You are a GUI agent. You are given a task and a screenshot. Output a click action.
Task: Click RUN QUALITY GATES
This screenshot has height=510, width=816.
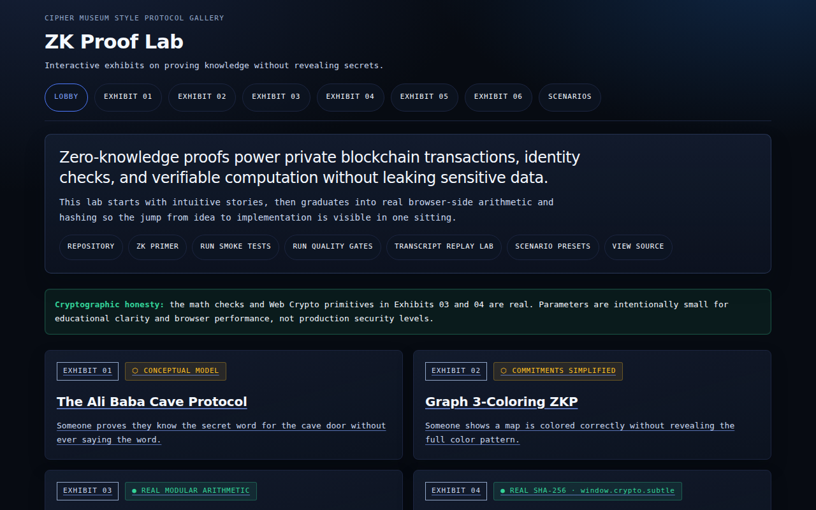tap(332, 247)
